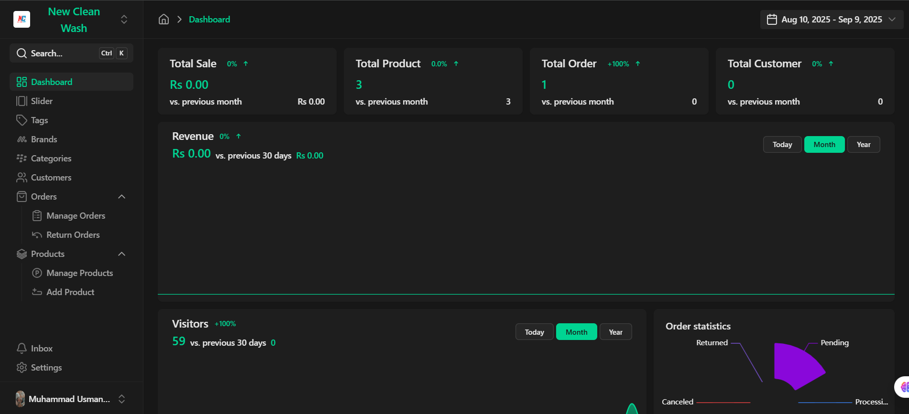Click the New Clean Wash logo icon
This screenshot has height=414, width=909.
[x=22, y=20]
